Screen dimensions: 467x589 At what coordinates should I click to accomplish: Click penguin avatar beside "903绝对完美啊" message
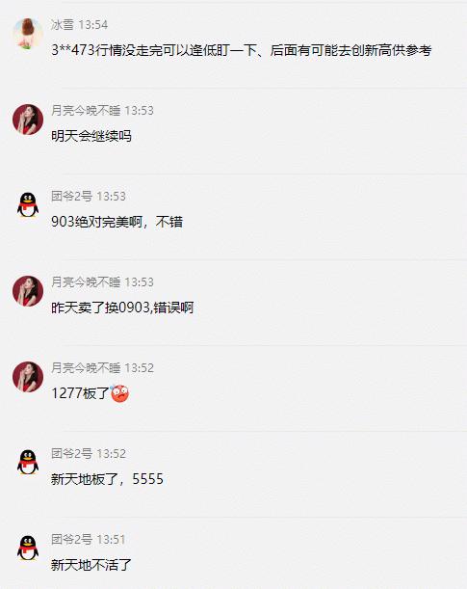28,205
